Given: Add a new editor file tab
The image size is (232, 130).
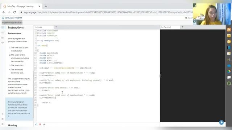Looking at the screenshot, I should [x=56, y=27].
